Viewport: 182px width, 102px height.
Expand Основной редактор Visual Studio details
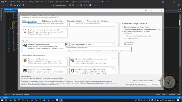pos(123,27)
